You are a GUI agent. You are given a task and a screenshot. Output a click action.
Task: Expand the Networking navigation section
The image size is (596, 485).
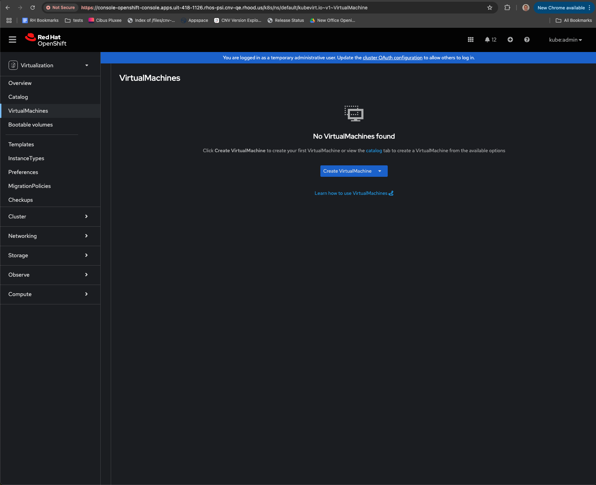pyautogui.click(x=50, y=236)
